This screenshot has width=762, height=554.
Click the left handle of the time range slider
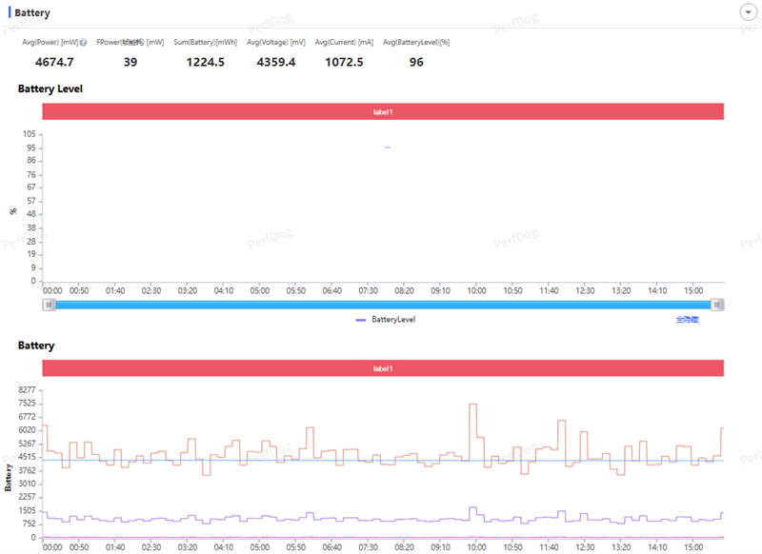(49, 305)
